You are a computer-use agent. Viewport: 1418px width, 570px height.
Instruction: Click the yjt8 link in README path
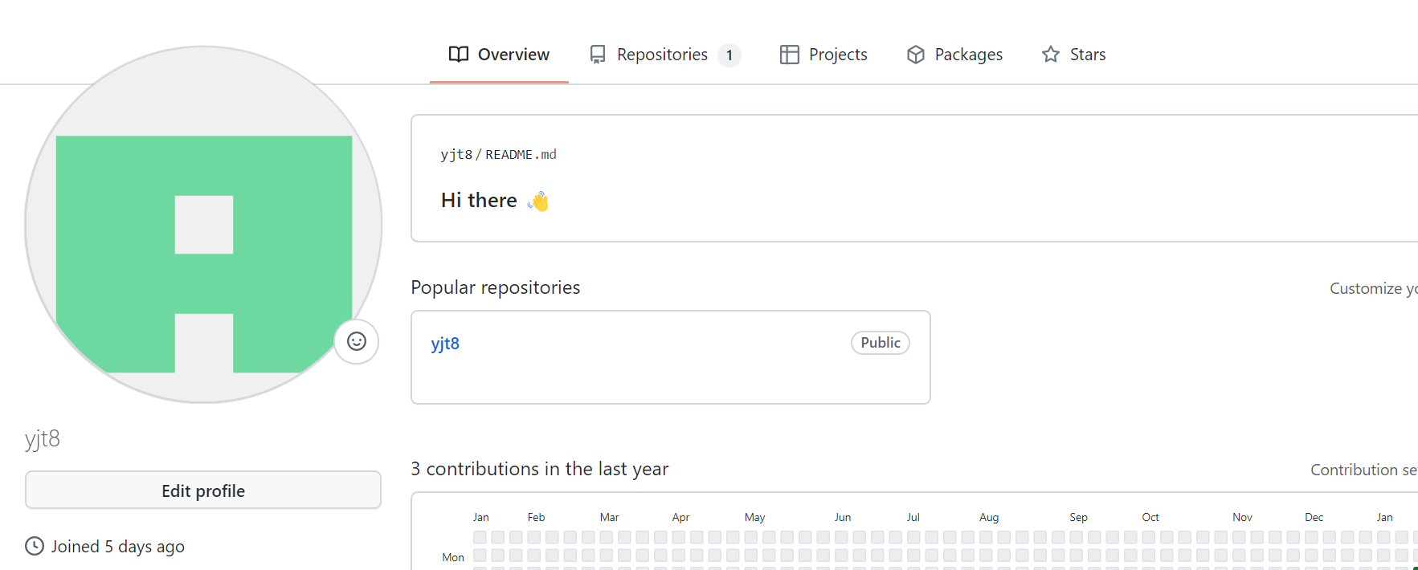pyautogui.click(x=456, y=154)
